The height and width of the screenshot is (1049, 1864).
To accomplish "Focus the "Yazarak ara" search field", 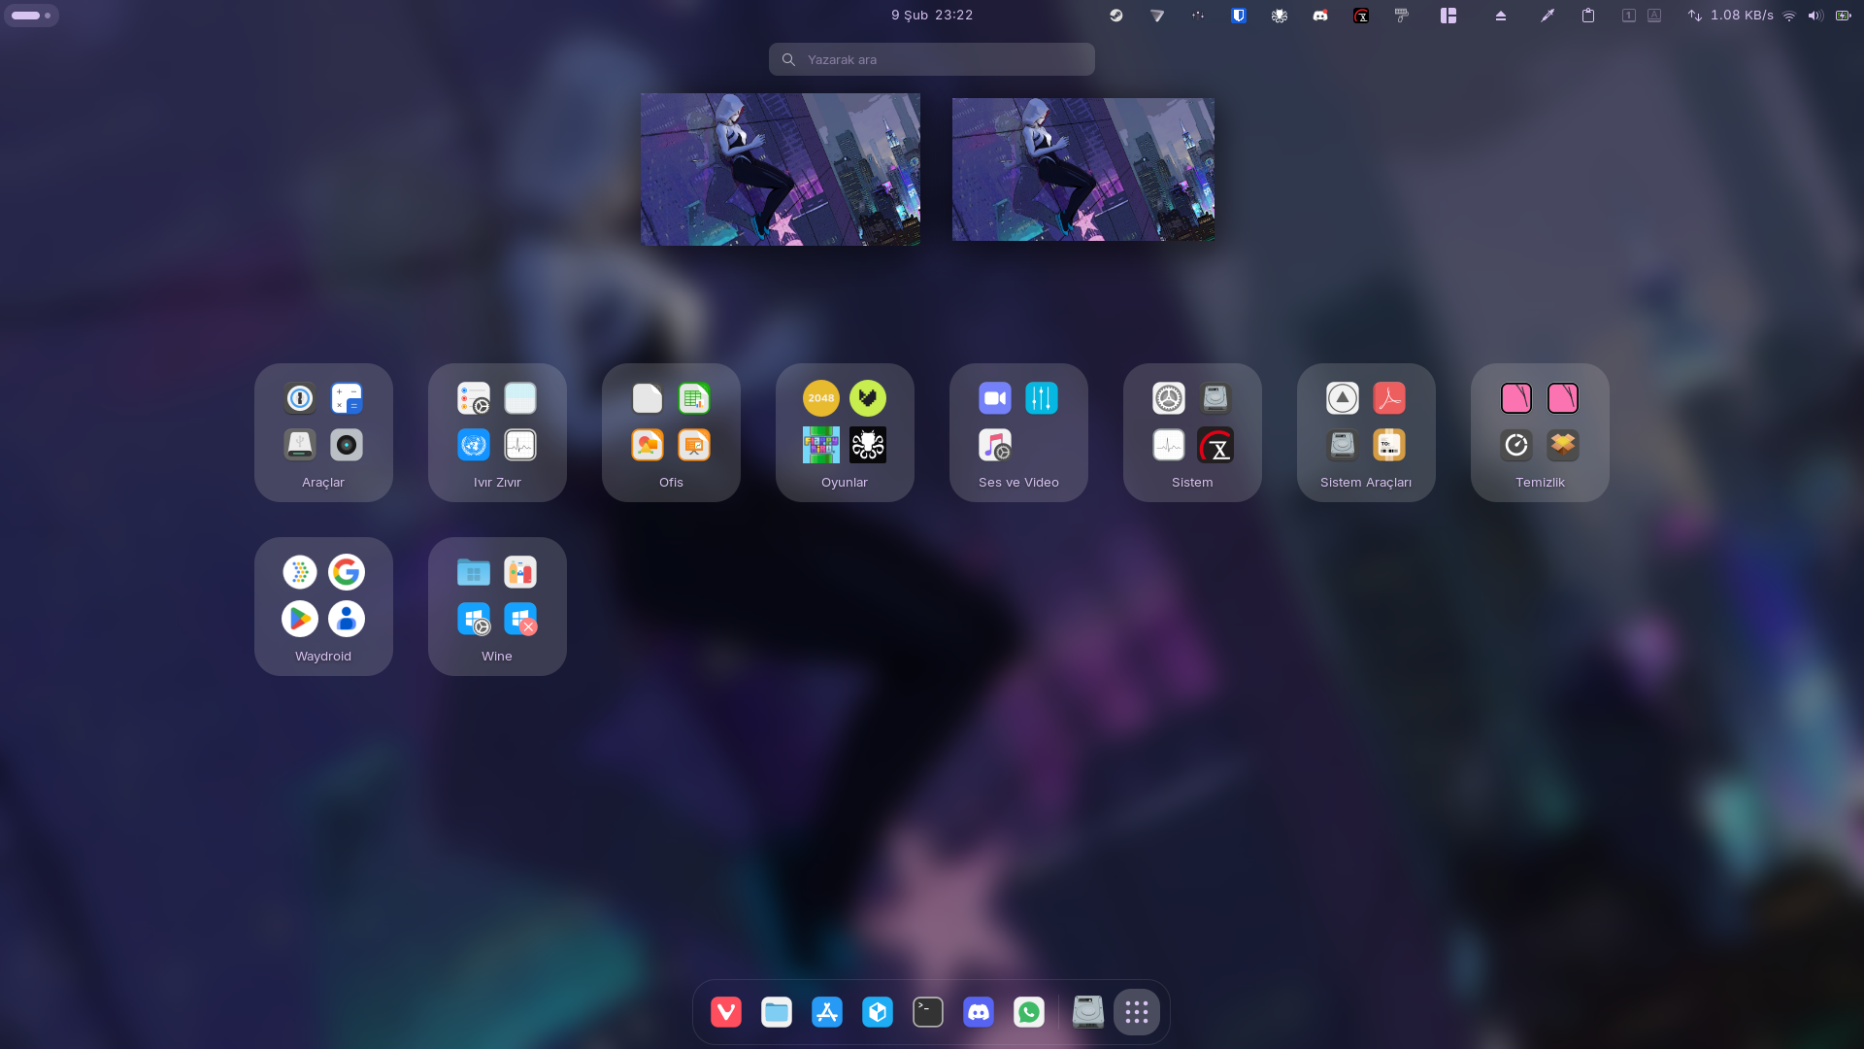I will [x=932, y=59].
